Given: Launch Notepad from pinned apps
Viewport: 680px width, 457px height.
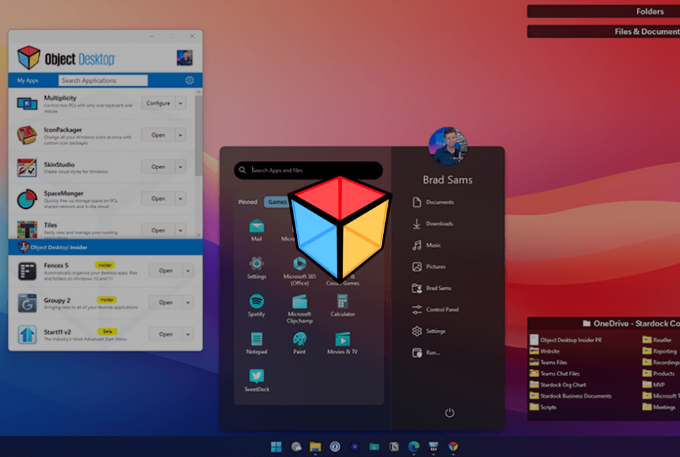Looking at the screenshot, I should point(256,343).
